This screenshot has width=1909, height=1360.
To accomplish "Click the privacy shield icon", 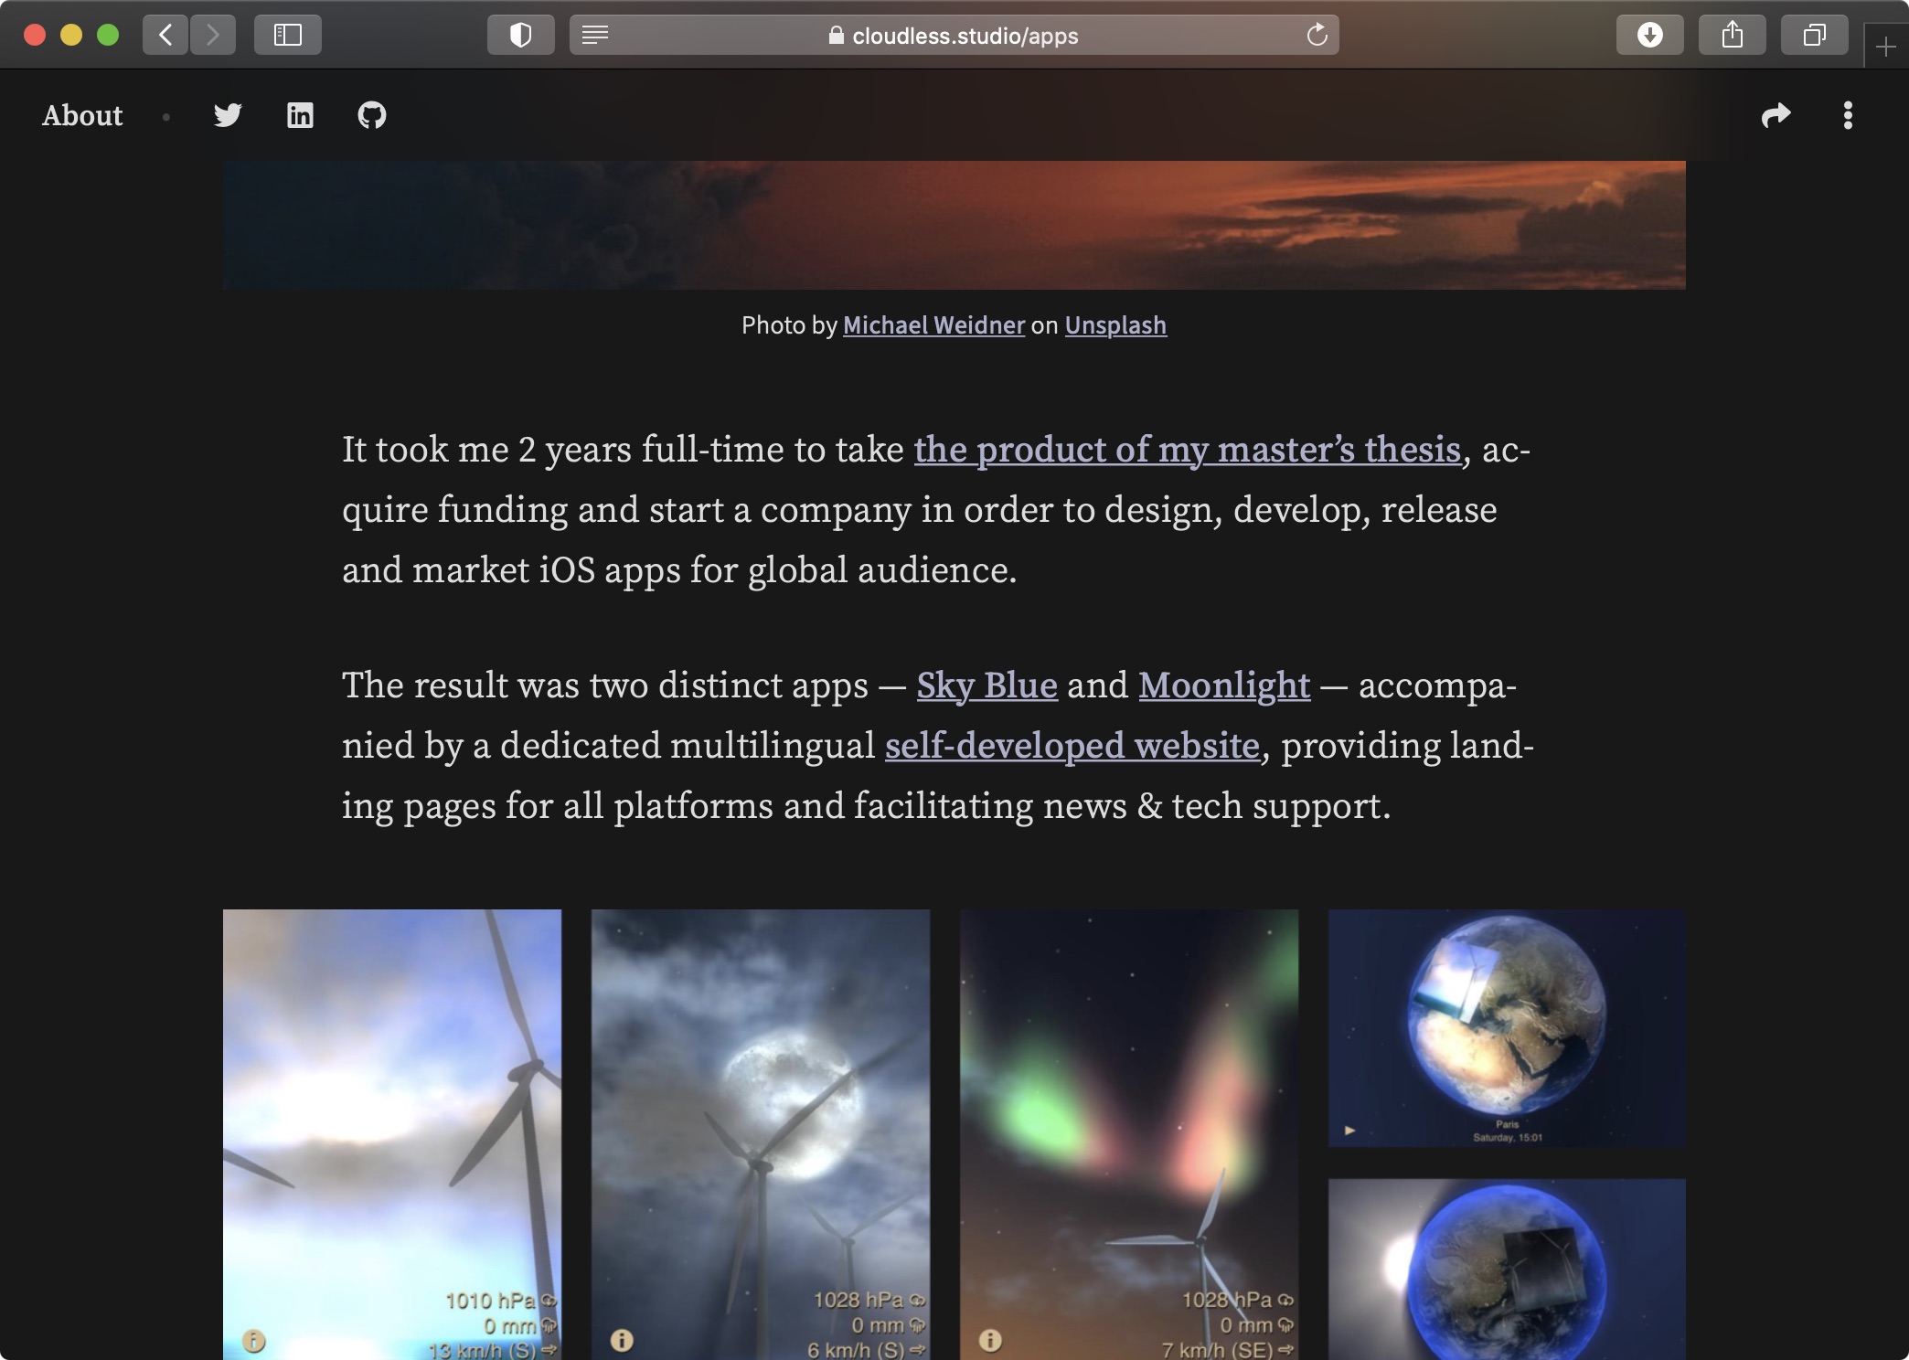I will (x=520, y=36).
